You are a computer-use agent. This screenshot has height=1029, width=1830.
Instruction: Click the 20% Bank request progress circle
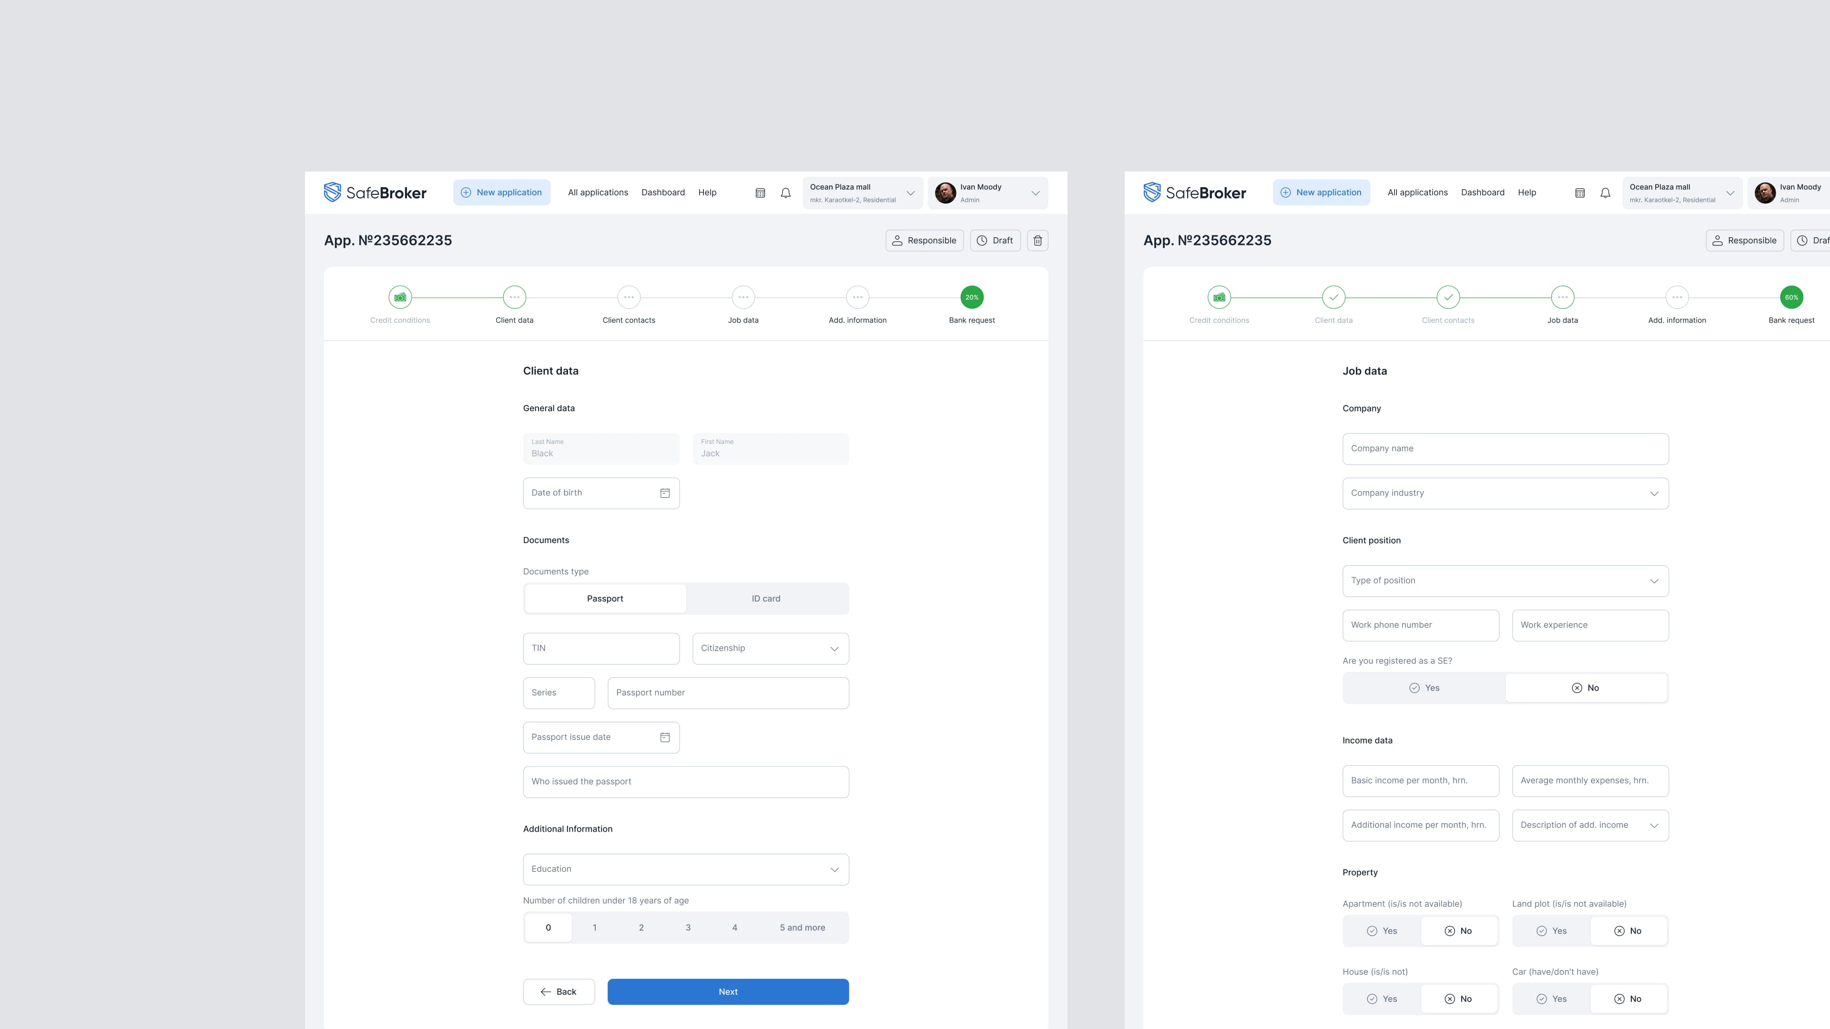971,298
